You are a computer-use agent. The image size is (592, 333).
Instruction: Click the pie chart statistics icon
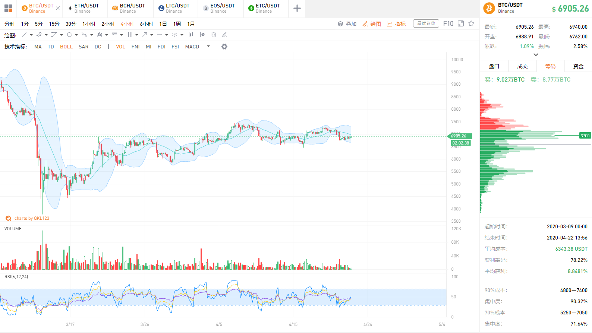pyautogui.click(x=202, y=35)
